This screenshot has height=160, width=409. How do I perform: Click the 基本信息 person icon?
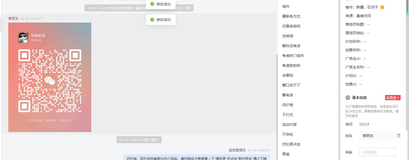(x=348, y=98)
